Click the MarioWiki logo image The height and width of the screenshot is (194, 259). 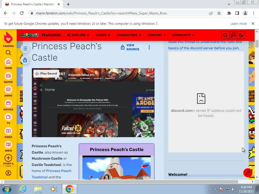[x=29, y=35]
